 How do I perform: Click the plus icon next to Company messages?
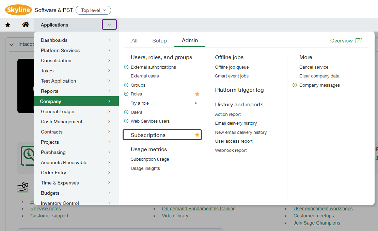(295, 85)
